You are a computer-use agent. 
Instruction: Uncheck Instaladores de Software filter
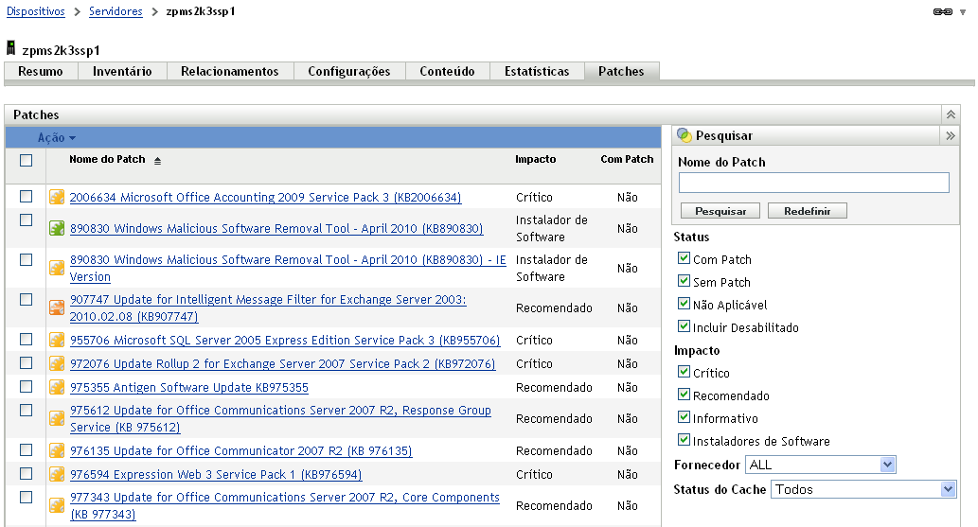pos(685,440)
